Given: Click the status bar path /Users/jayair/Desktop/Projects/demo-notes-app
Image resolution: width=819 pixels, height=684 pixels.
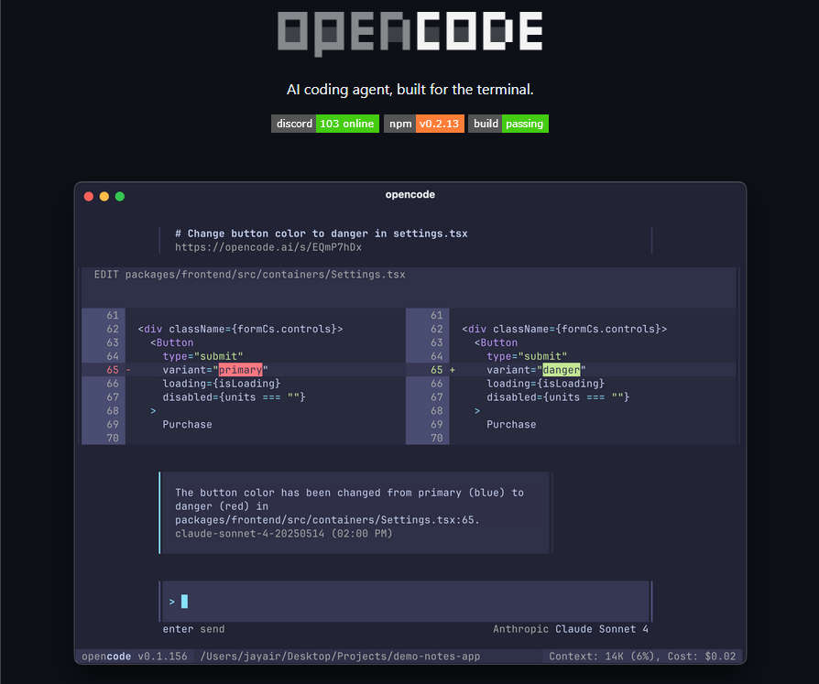Looking at the screenshot, I should [340, 657].
